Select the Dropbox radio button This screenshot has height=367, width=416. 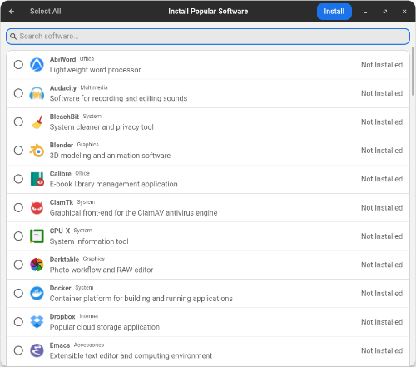[18, 322]
